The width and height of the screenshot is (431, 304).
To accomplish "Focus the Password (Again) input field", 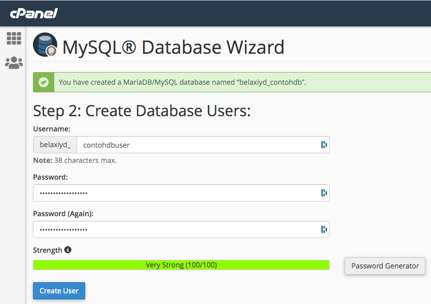I will [x=181, y=229].
